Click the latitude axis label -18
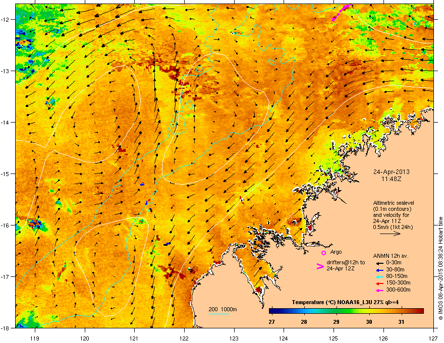The height and width of the screenshot is (343, 444). click(x=6, y=328)
